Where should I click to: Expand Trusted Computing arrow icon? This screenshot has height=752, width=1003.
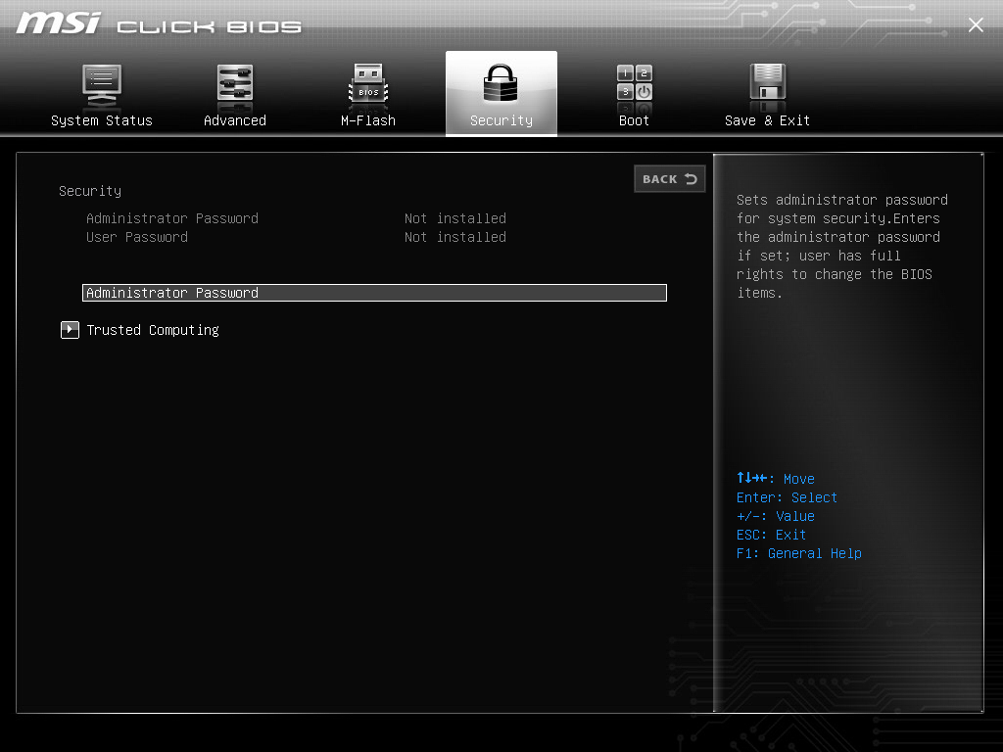70,330
